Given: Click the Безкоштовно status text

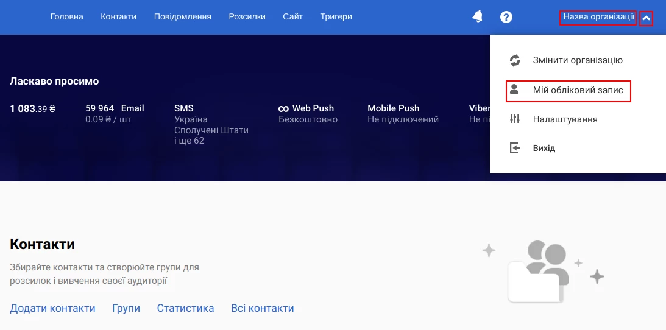Looking at the screenshot, I should point(308,119).
